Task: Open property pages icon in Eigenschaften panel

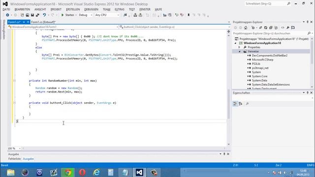Action: coord(247,104)
